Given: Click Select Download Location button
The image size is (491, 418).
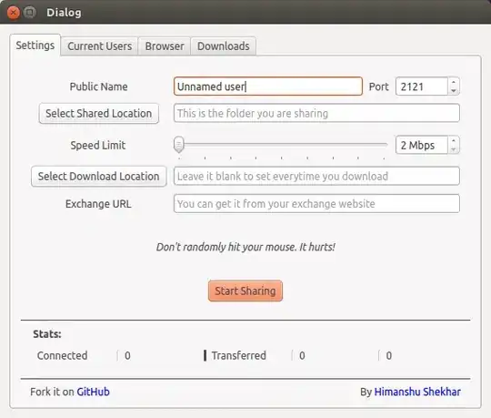Looking at the screenshot, I should tap(98, 177).
